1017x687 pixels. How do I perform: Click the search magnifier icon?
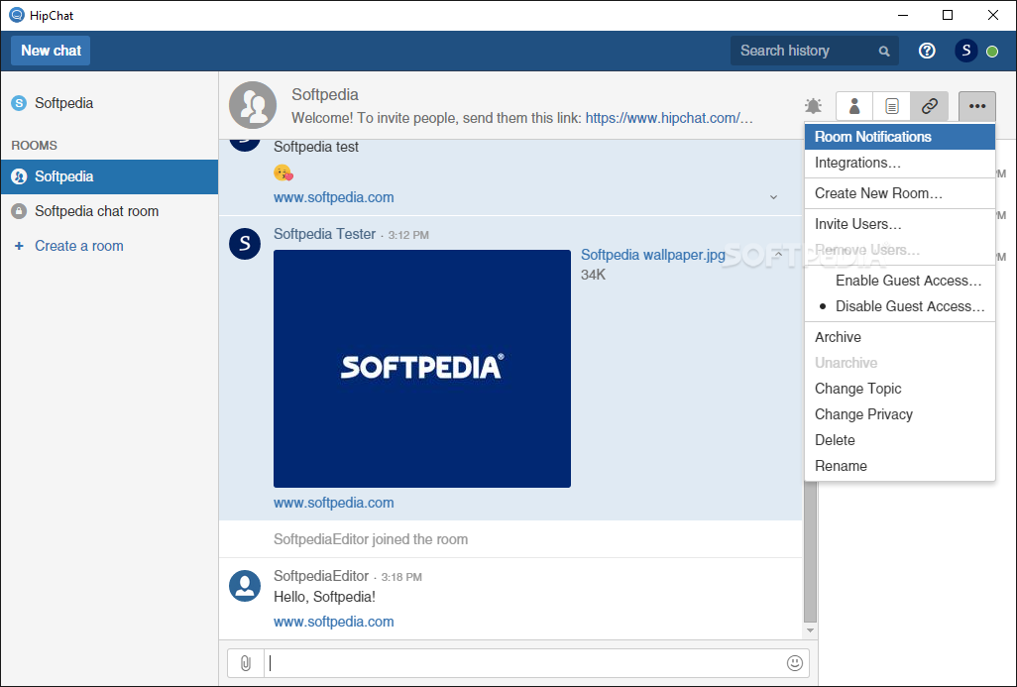(x=884, y=52)
